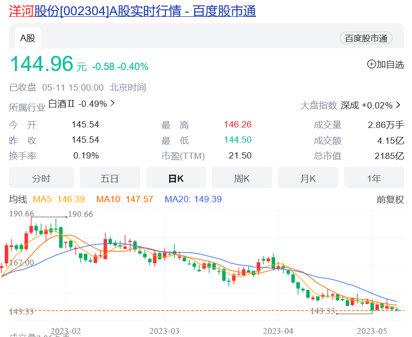This screenshot has width=412, height=337.
Task: Switch chart to 五日 view
Action: [110, 178]
